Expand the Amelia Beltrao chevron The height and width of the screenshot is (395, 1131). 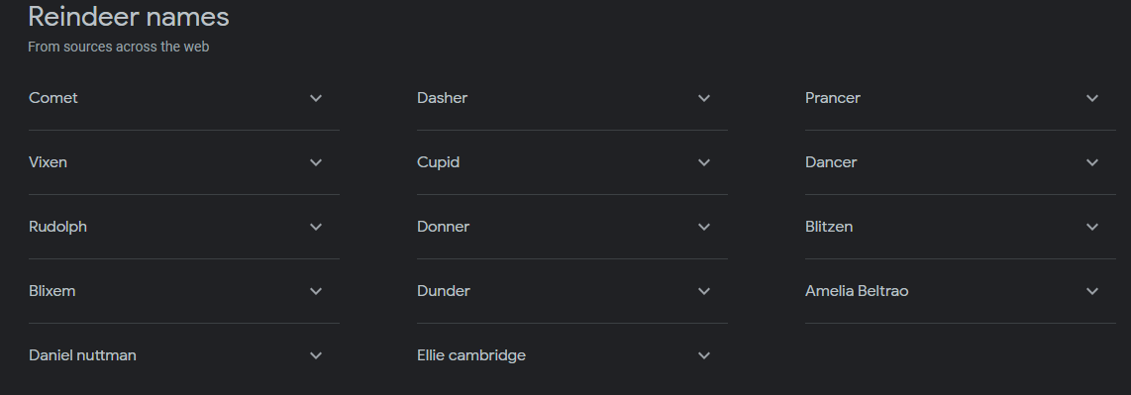coord(1092,291)
